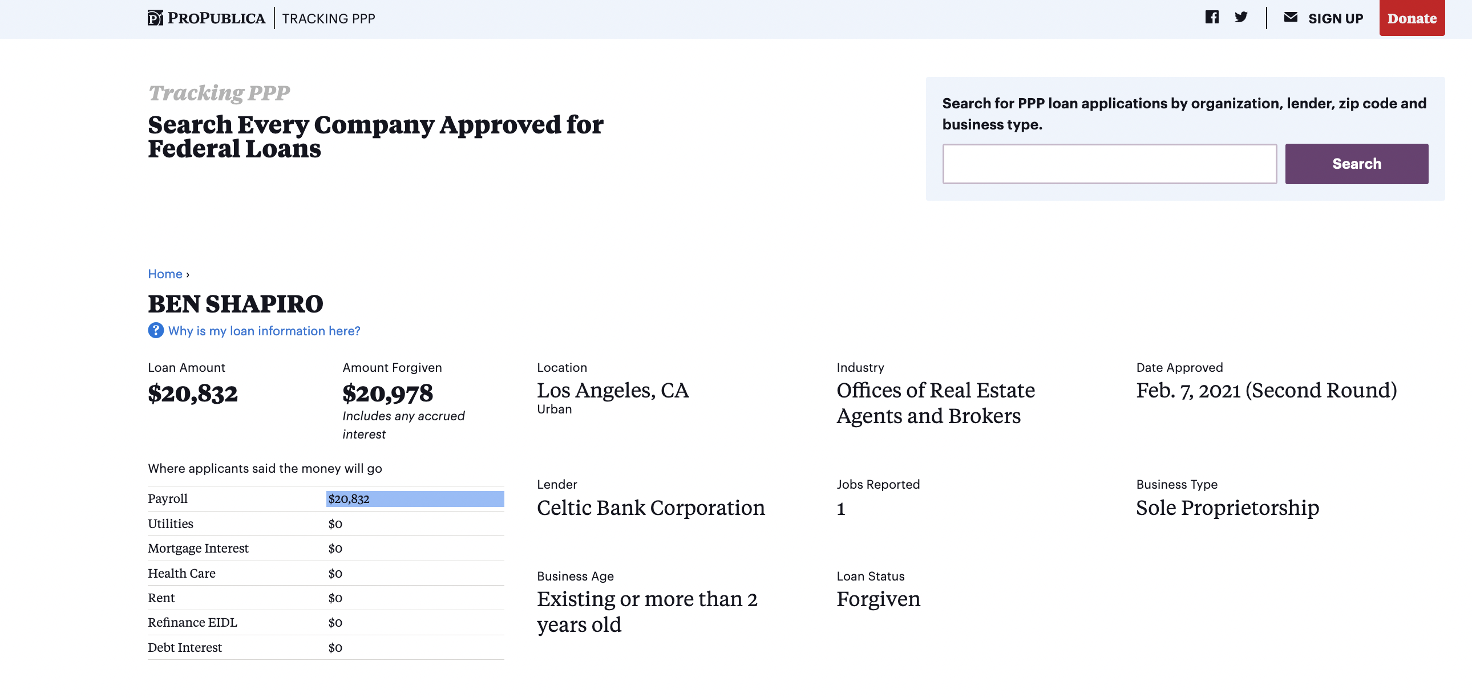Open ProPublica's Twitter page
Image resolution: width=1472 pixels, height=698 pixels.
(x=1241, y=17)
